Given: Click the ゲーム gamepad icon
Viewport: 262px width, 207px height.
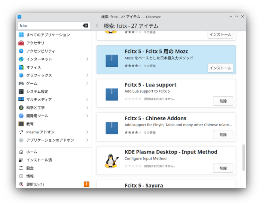Looking at the screenshot, I should (x=21, y=83).
